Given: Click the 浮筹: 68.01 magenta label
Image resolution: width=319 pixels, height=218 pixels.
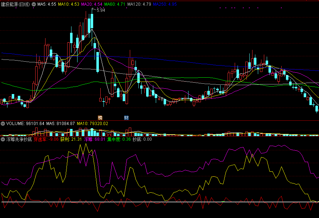Looking at the screenshot, I should (94, 139).
